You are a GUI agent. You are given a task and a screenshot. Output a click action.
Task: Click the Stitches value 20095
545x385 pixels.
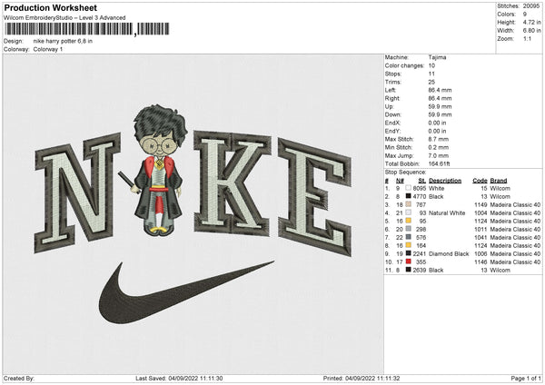point(531,6)
